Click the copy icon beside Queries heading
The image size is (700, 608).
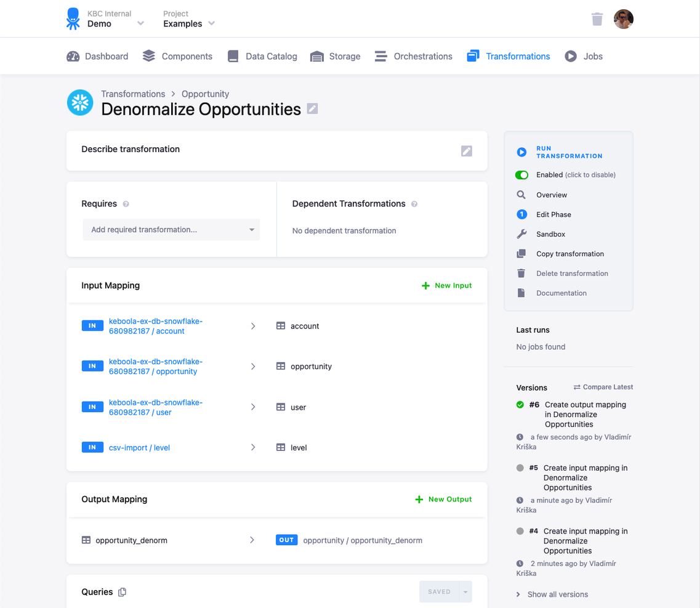[x=121, y=591]
